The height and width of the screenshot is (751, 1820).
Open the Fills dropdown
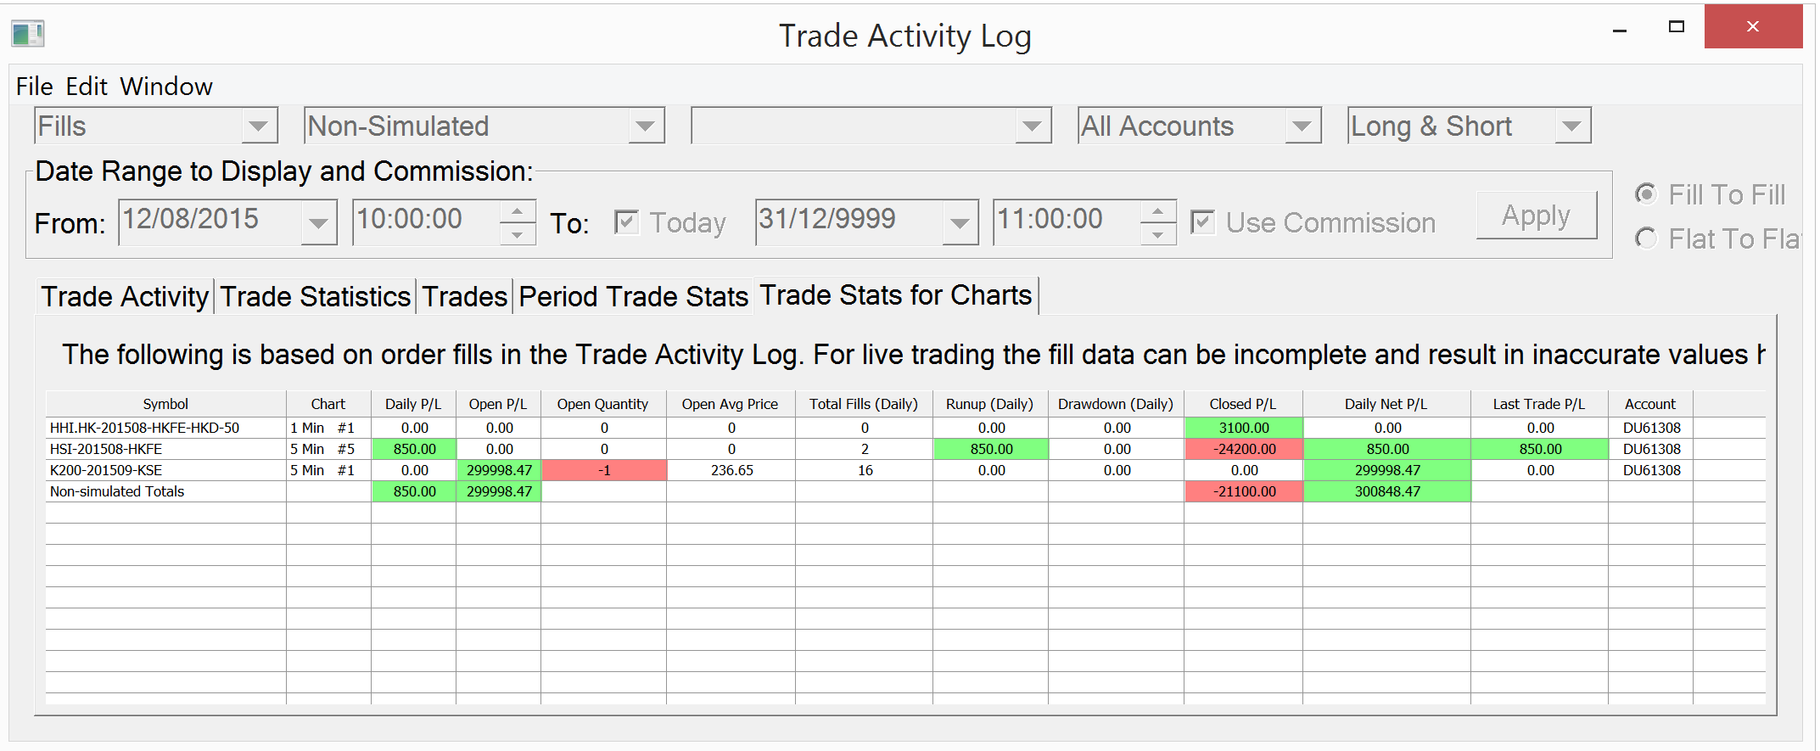pyautogui.click(x=258, y=126)
